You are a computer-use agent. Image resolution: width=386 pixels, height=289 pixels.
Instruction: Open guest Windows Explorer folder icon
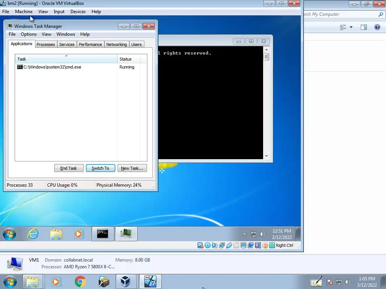click(56, 234)
